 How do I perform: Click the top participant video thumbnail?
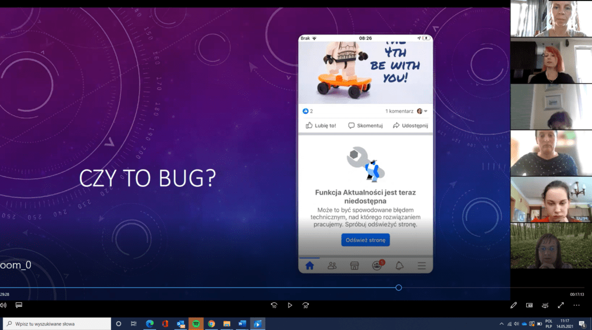(x=551, y=18)
